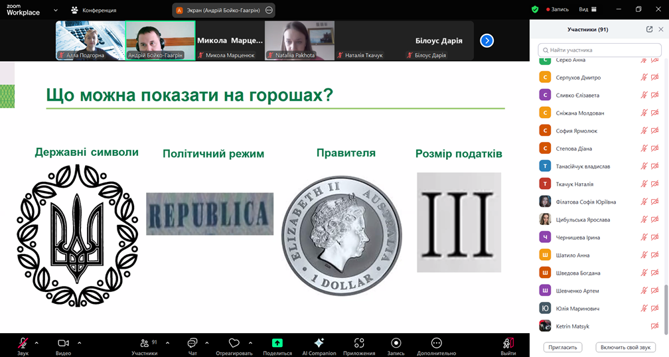Toggle the Участники participants panel
Image resolution: width=669 pixels, height=357 pixels.
(144, 346)
